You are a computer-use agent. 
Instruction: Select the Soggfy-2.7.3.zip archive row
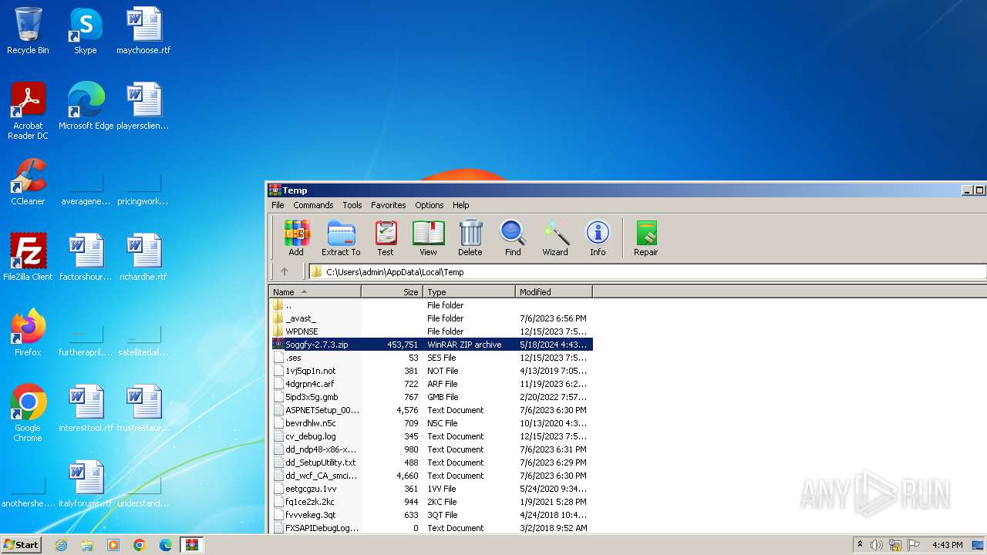click(x=431, y=345)
